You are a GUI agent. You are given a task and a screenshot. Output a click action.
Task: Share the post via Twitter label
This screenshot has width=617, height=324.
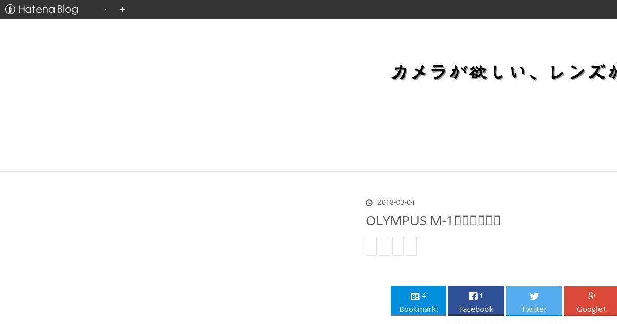tap(534, 309)
